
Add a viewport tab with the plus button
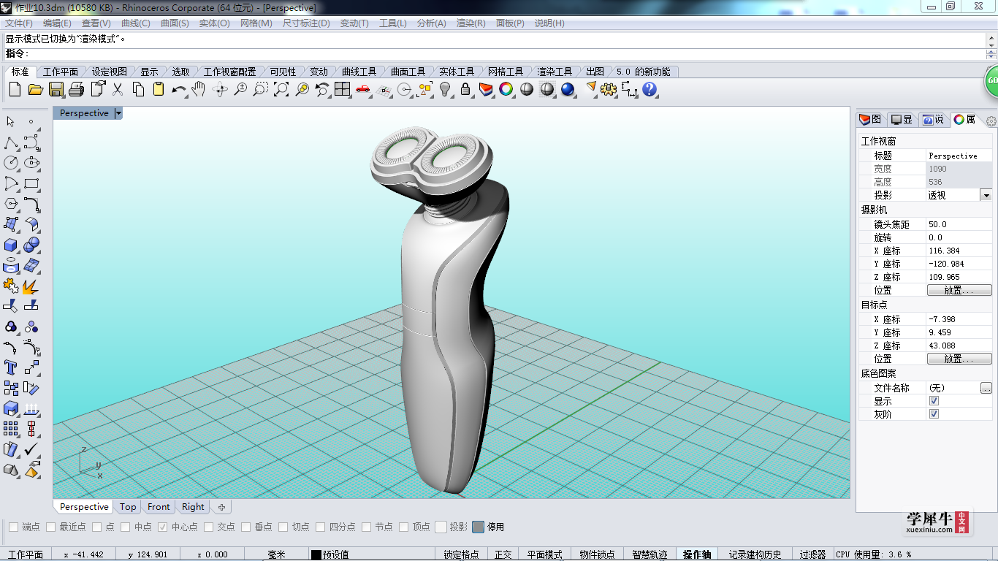pyautogui.click(x=221, y=507)
